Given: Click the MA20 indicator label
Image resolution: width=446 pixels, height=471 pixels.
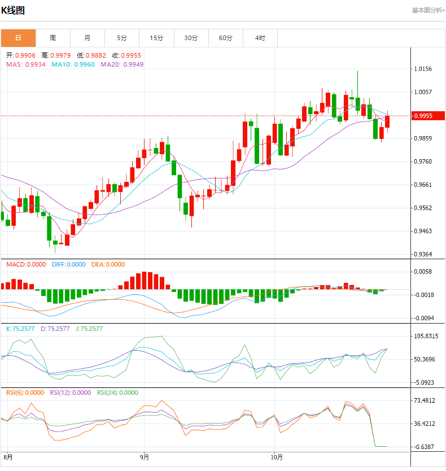Looking at the screenshot, I should tap(122, 64).
